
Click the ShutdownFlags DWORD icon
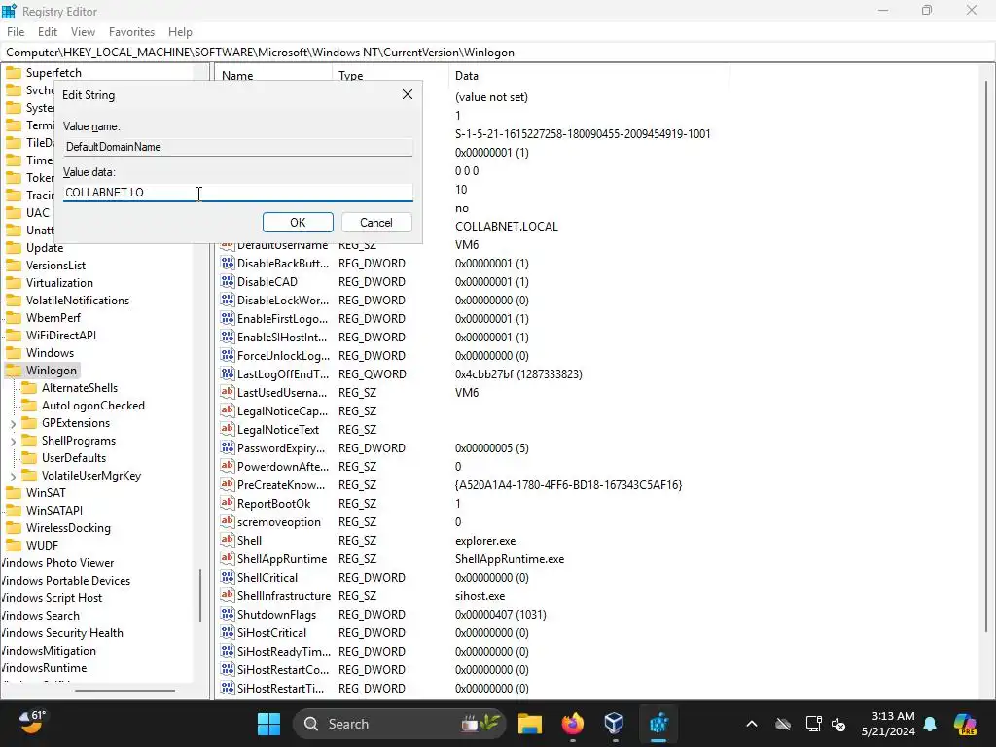(228, 615)
